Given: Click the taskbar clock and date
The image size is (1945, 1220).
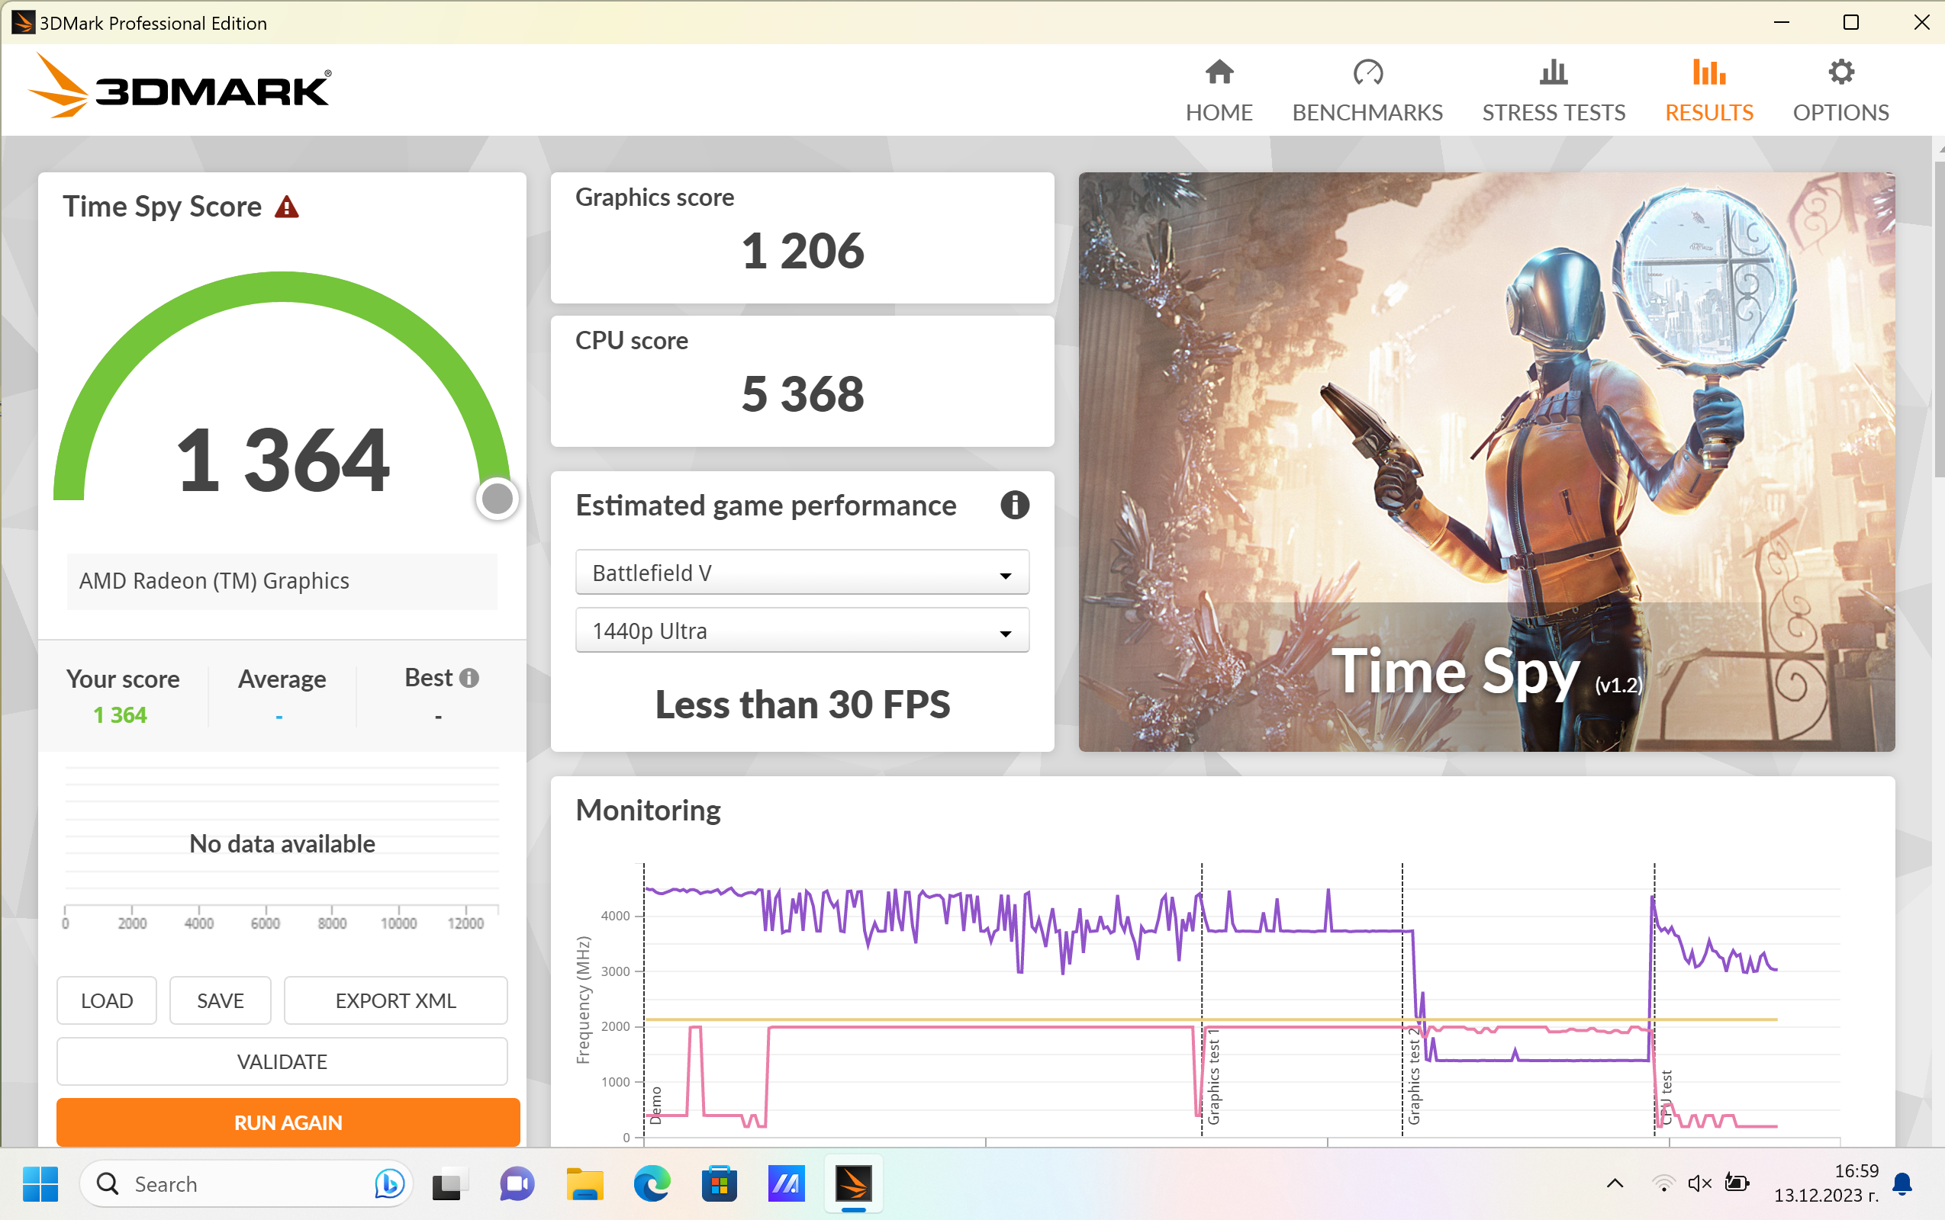Looking at the screenshot, I should [x=1826, y=1183].
